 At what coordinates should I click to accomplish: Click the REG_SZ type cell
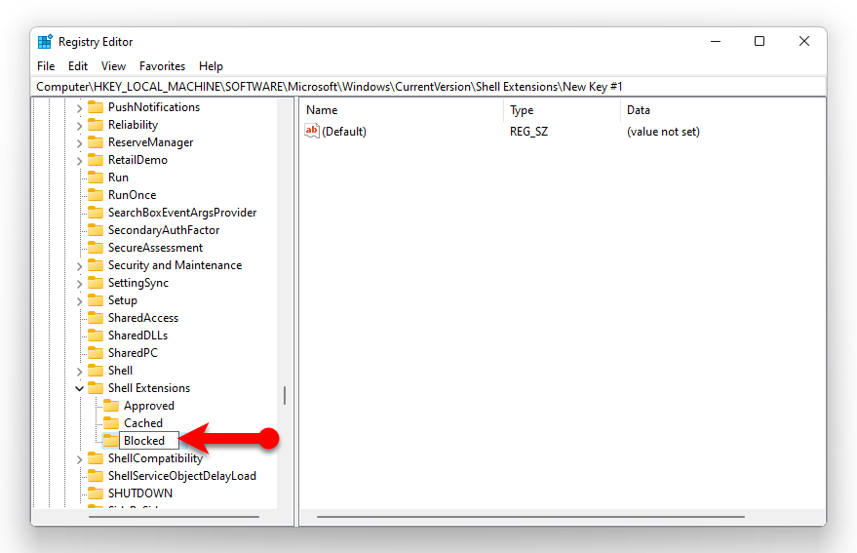coord(528,132)
